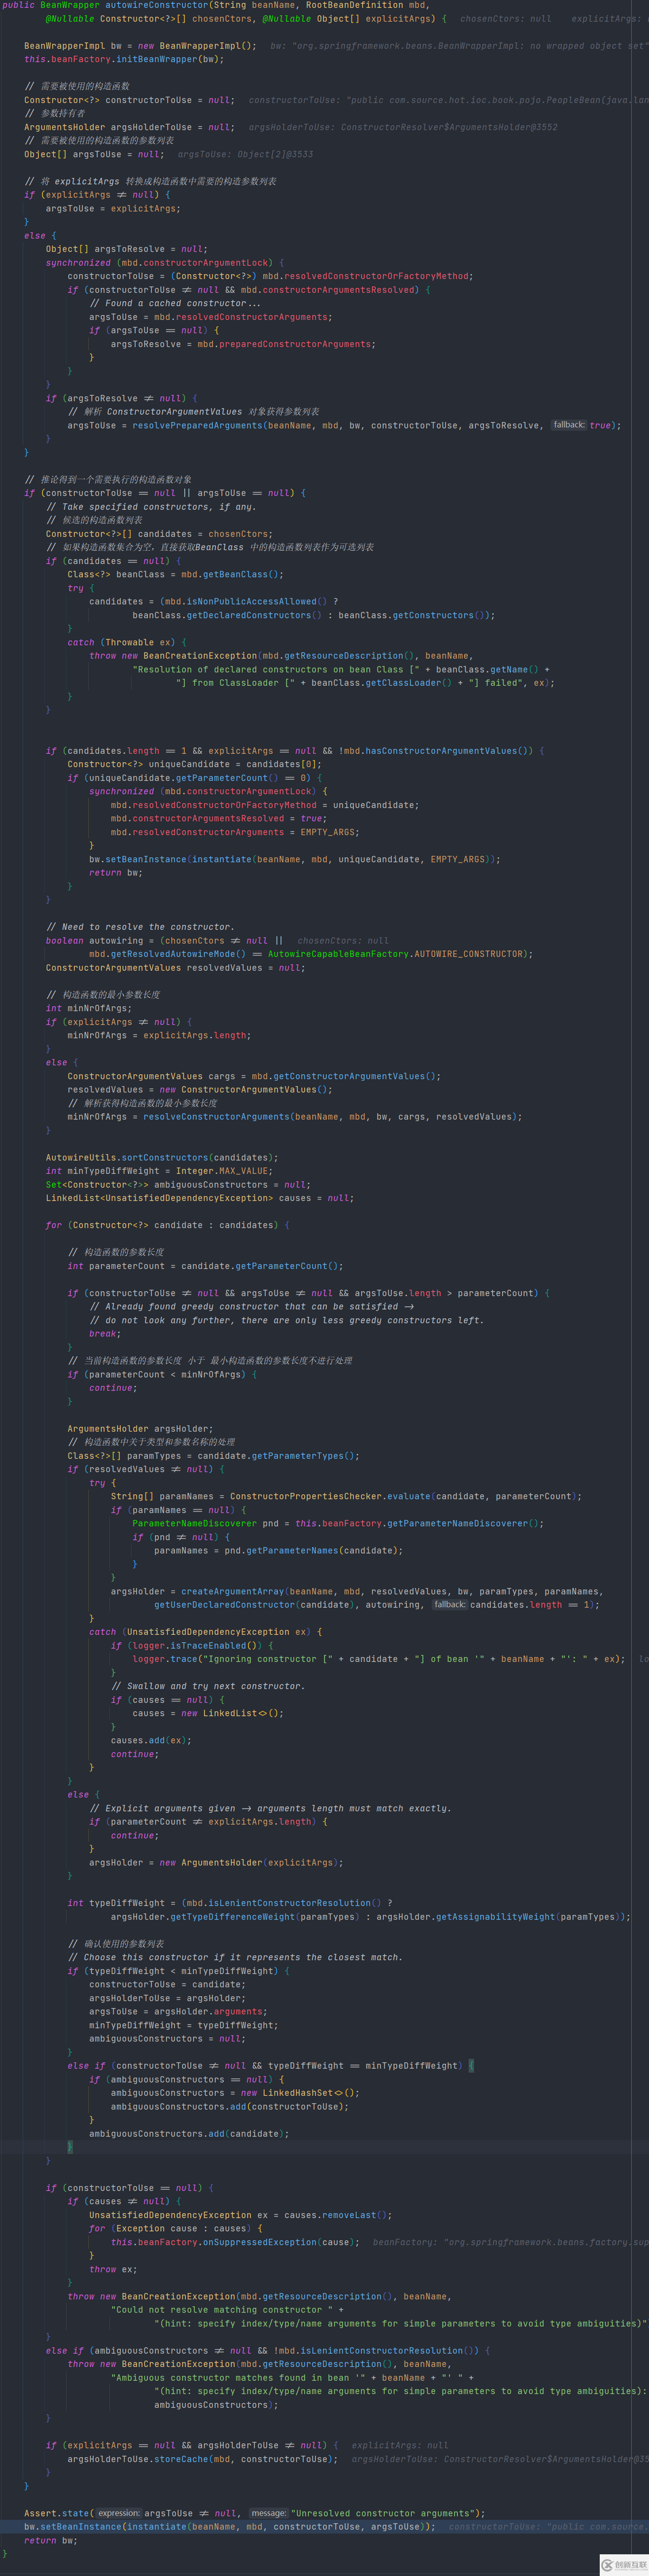
Task: Click the AUTOWIRE_CONSTRUCTOR constant
Action: (470, 953)
